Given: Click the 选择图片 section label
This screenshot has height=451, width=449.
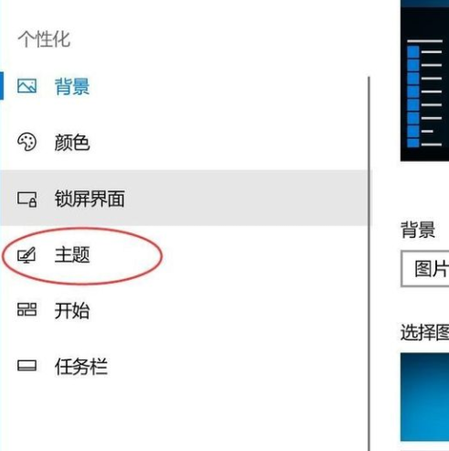Looking at the screenshot, I should pos(424,332).
